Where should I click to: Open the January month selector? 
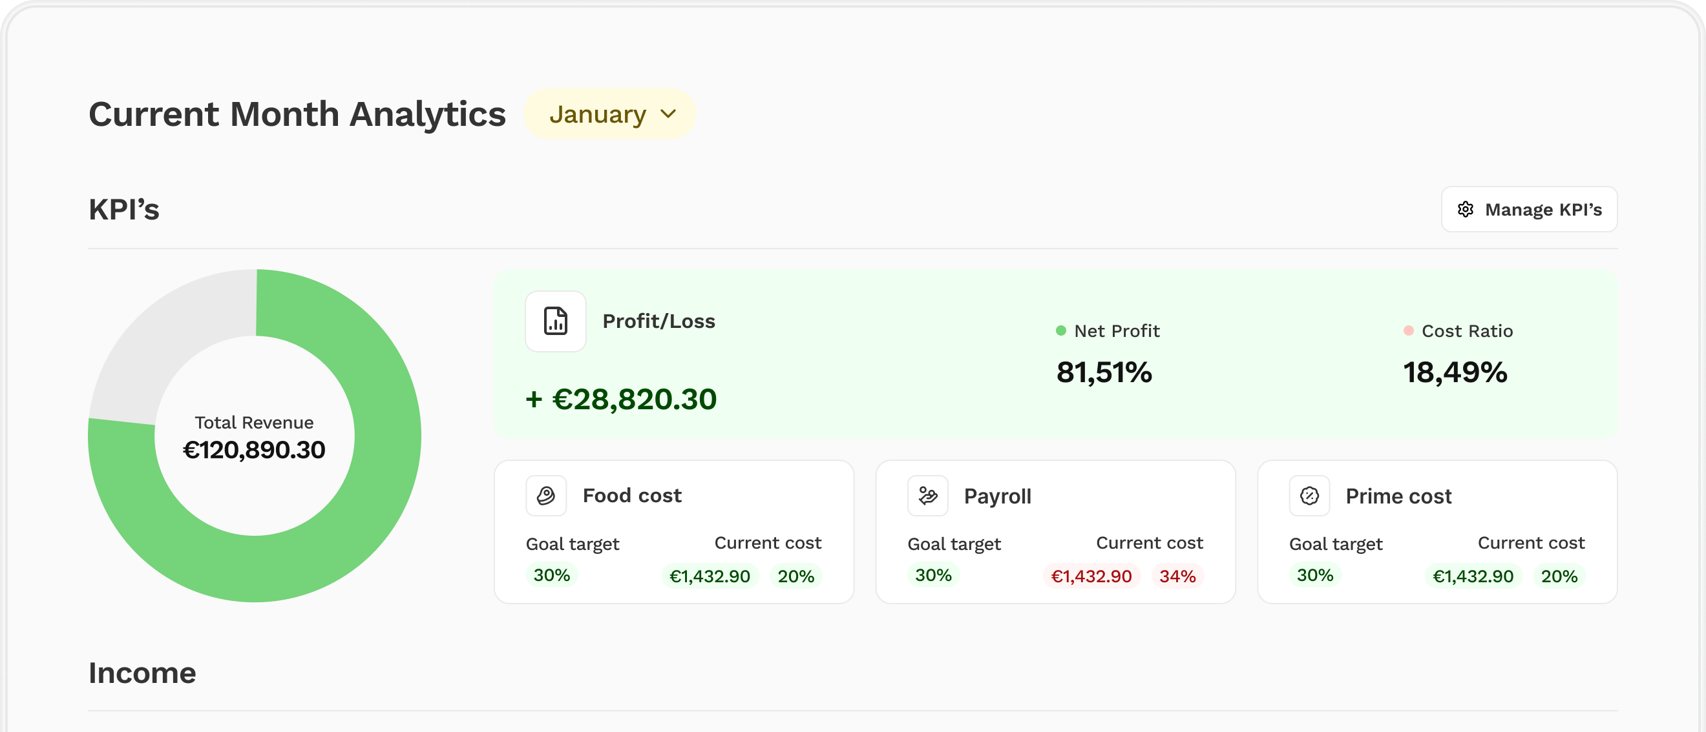click(x=609, y=113)
